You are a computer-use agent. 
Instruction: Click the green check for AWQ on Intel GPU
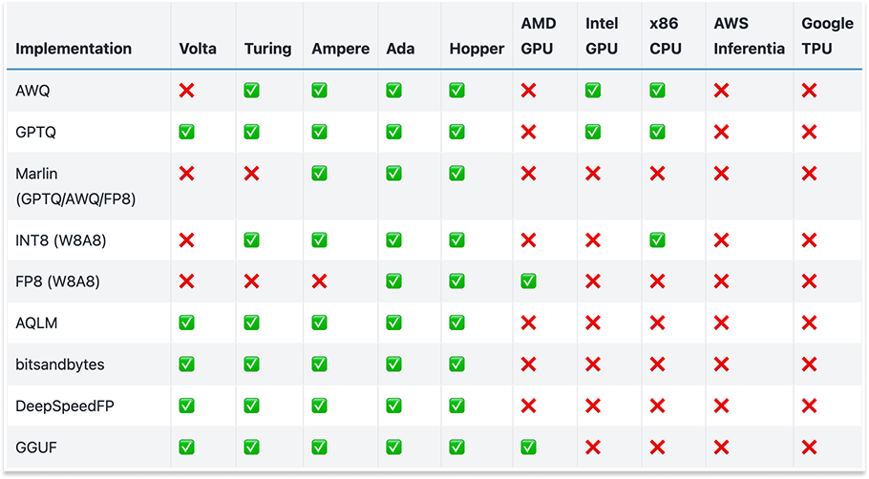click(593, 91)
